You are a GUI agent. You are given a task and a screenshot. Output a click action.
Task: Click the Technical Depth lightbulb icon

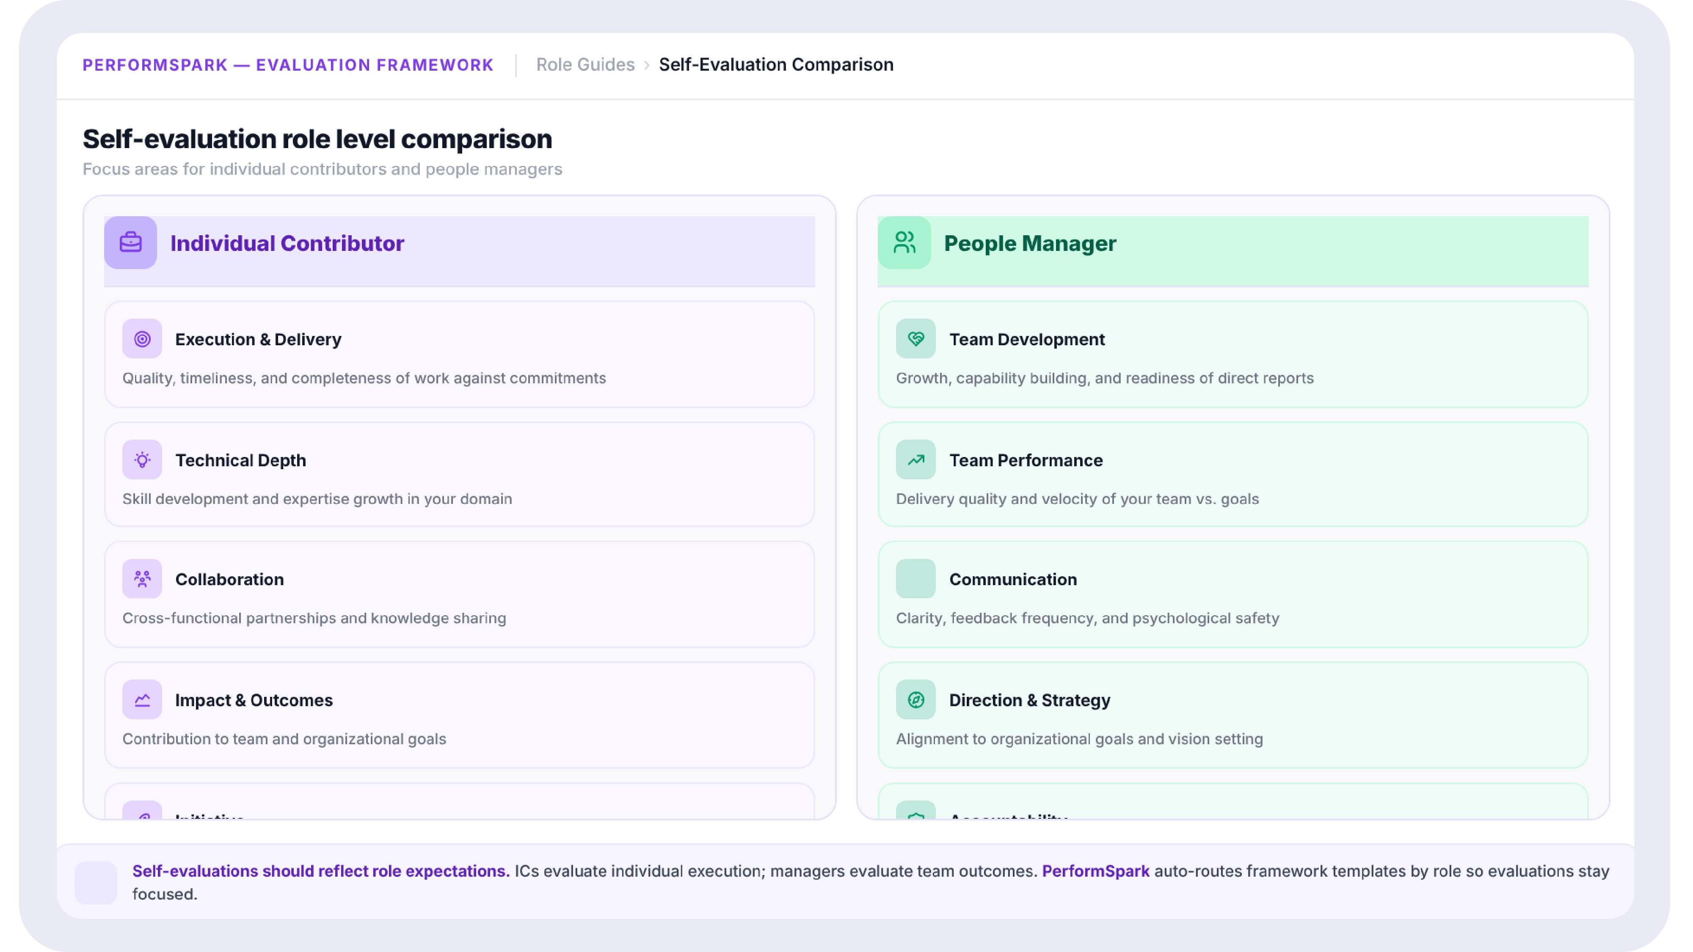[x=142, y=459]
